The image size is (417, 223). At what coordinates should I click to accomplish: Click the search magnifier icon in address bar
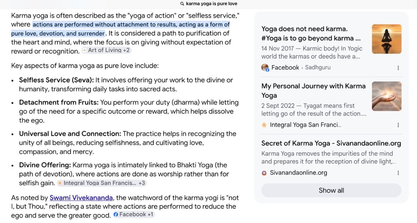182,4
